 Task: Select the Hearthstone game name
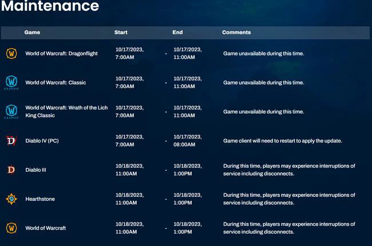(x=40, y=199)
